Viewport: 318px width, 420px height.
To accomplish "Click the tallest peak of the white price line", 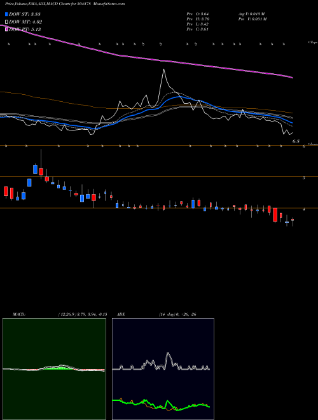I will pos(164,69).
